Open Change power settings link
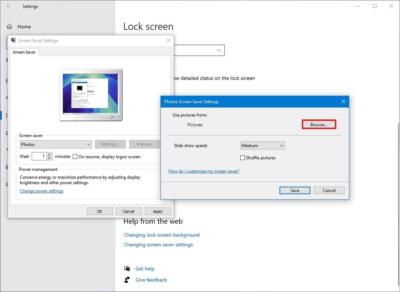This screenshot has width=400, height=292. pos(41,191)
